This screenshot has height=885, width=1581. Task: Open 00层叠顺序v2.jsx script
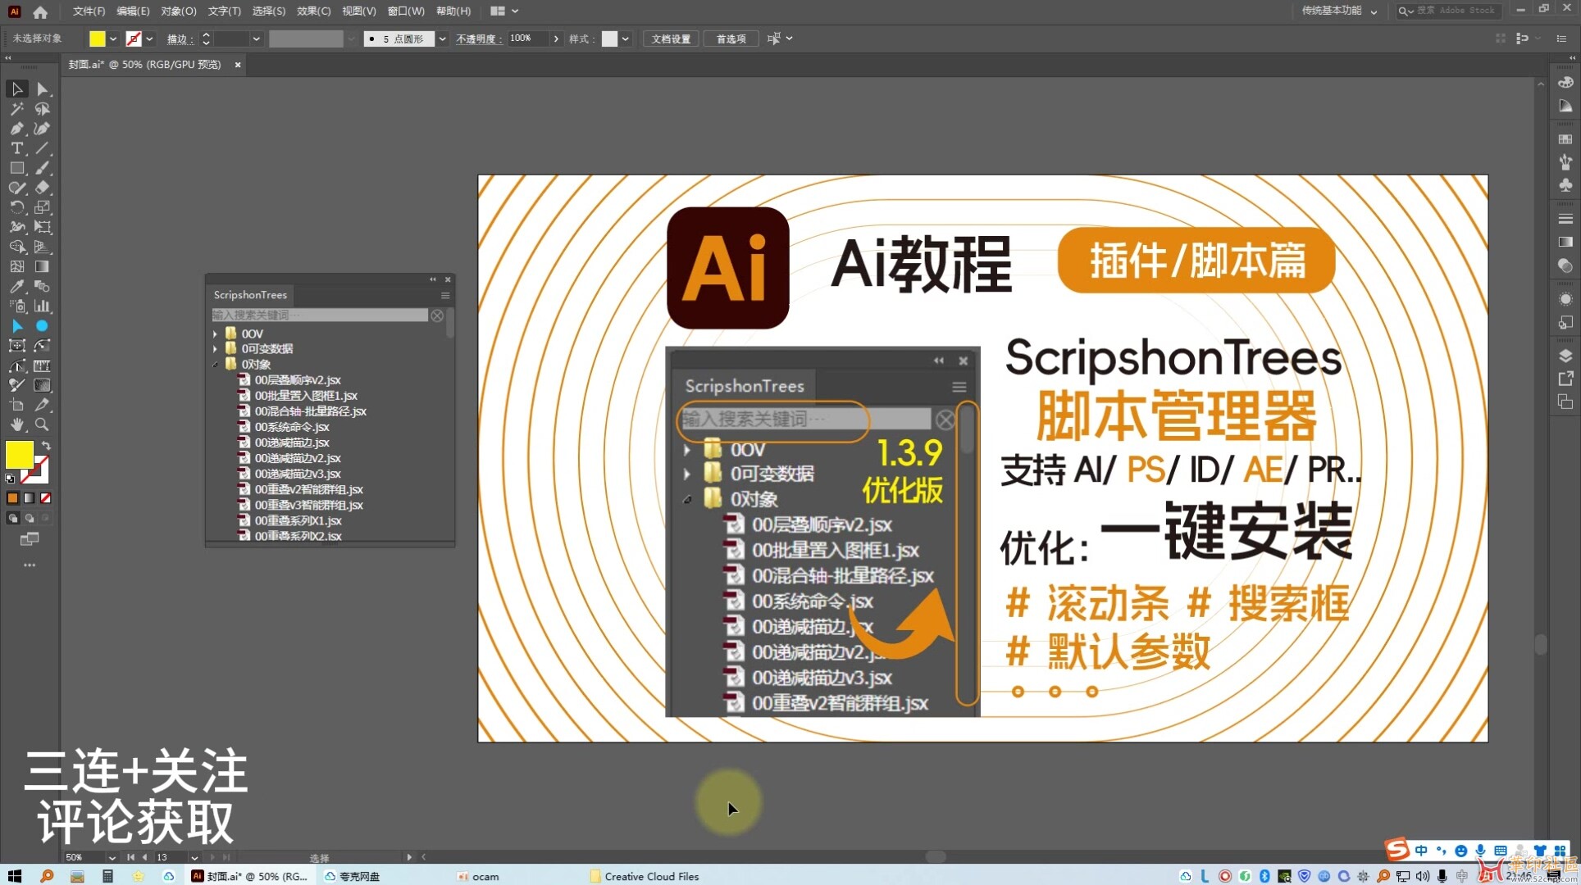[x=297, y=380]
